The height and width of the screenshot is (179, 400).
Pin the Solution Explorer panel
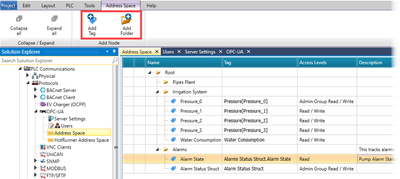(x=114, y=52)
